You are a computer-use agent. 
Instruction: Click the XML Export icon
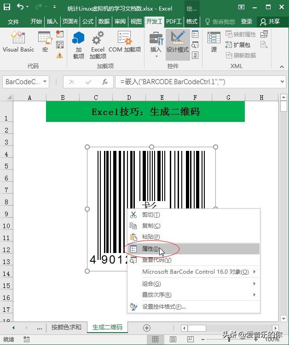[264, 45]
